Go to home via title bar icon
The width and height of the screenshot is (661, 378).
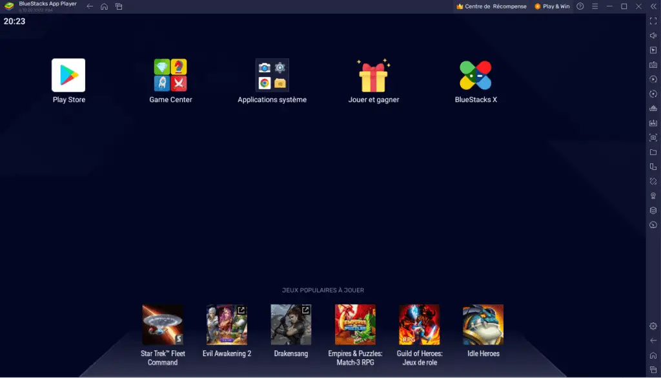(x=104, y=6)
